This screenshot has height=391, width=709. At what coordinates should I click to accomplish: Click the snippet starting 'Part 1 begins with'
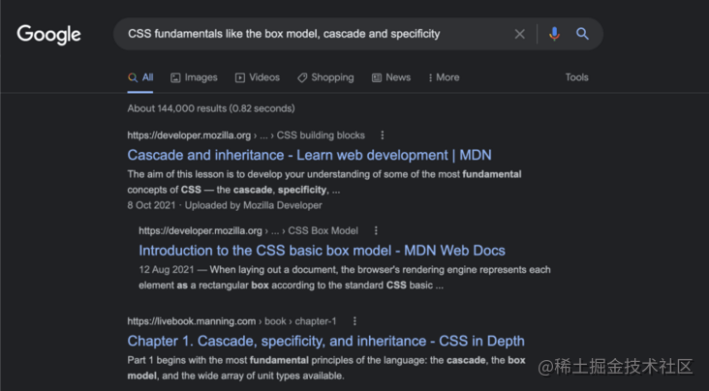[x=326, y=368]
